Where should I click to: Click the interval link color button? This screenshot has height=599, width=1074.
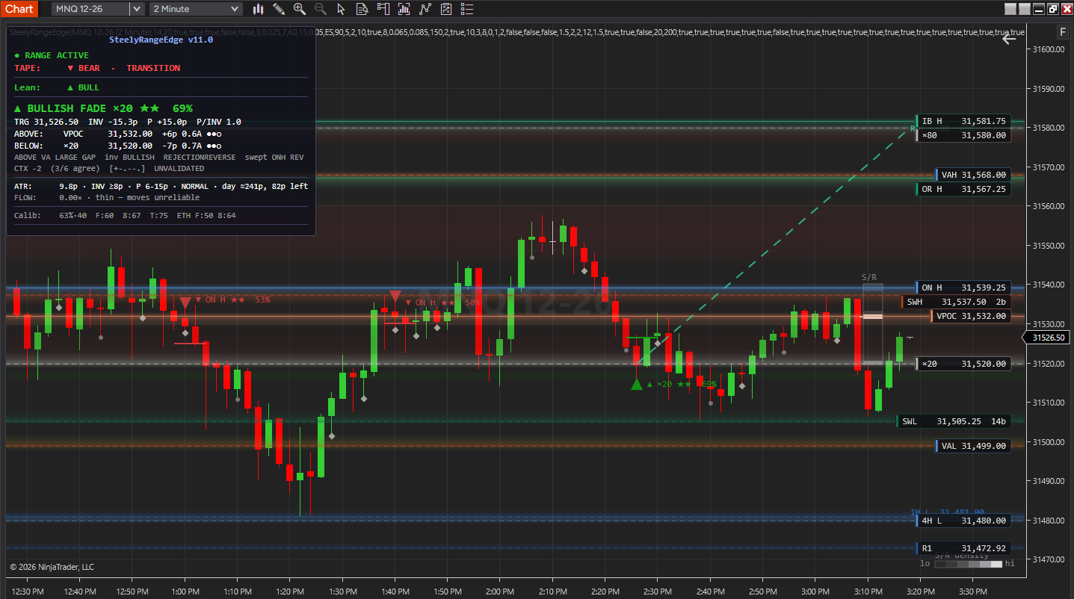tap(1025, 9)
